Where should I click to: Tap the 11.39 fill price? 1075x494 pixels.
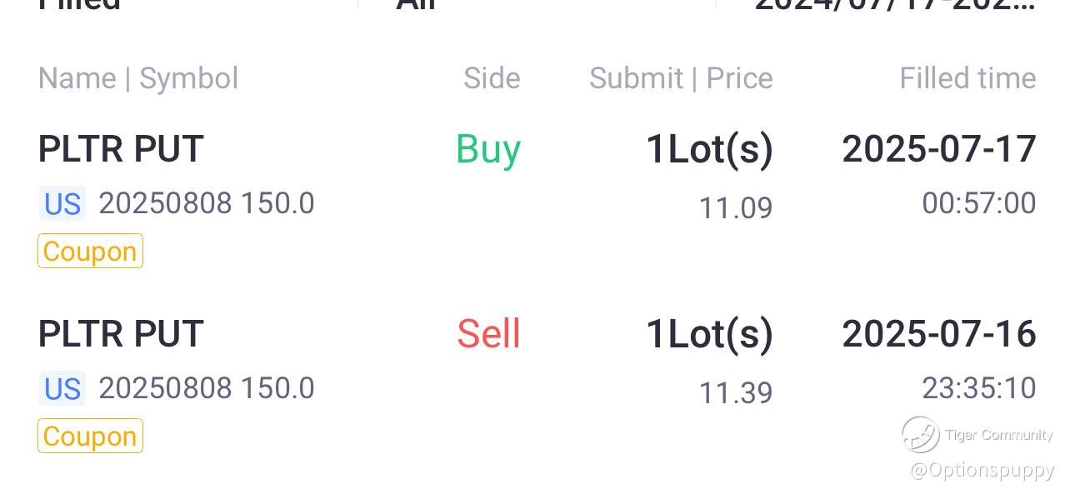point(735,392)
